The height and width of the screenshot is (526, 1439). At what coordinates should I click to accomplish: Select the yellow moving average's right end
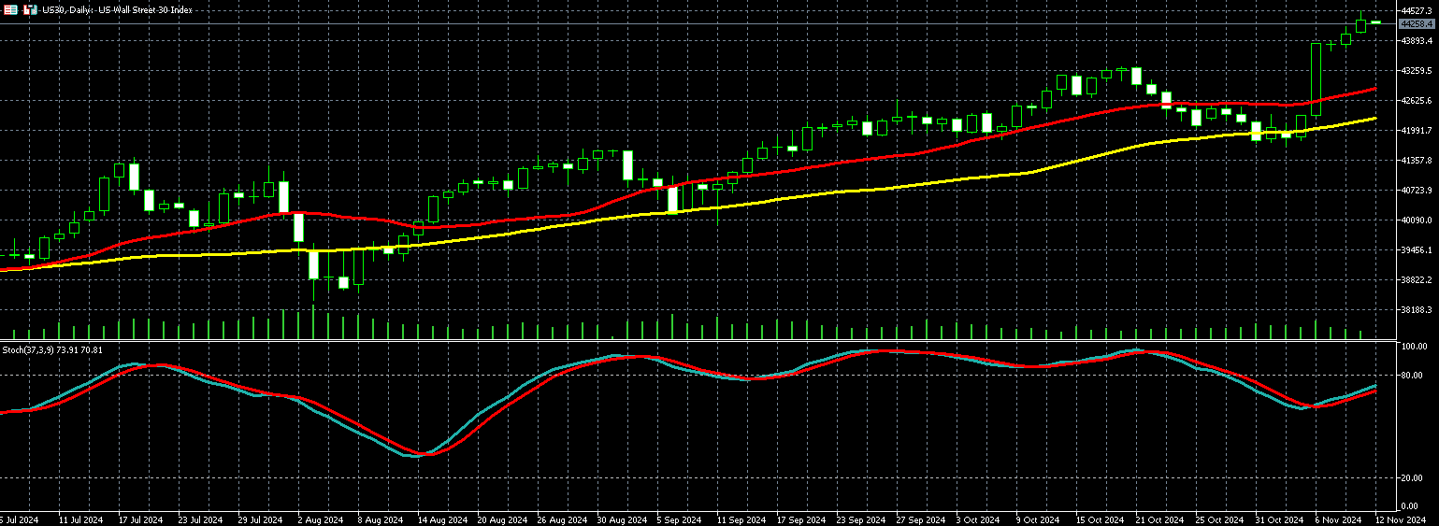click(1374, 119)
